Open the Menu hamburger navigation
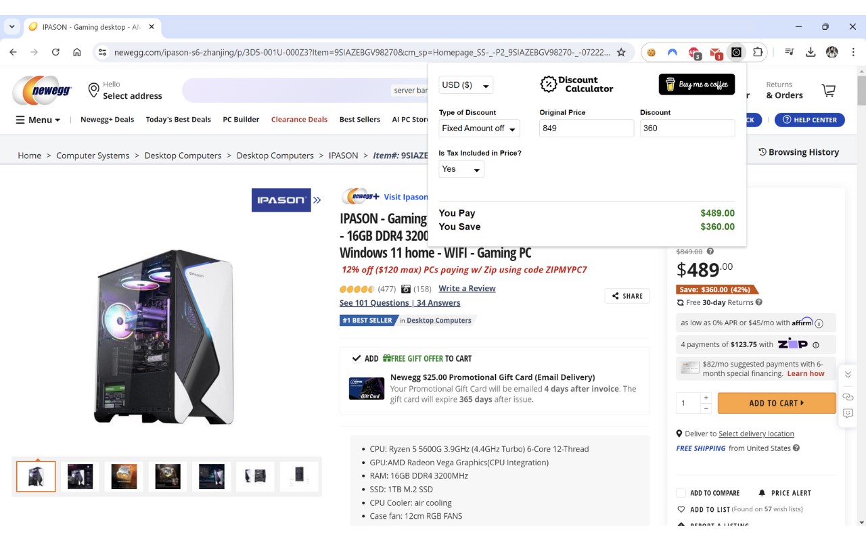 point(39,120)
